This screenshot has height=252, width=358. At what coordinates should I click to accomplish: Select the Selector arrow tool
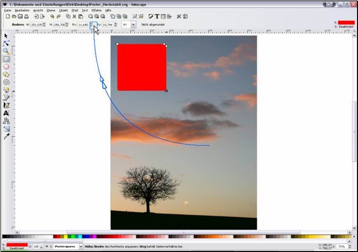[6, 36]
